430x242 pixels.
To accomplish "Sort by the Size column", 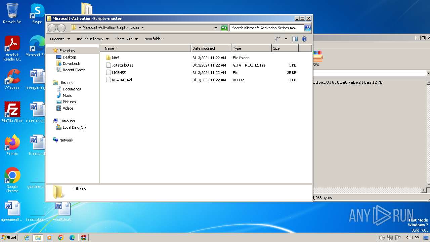I will [x=285, y=48].
